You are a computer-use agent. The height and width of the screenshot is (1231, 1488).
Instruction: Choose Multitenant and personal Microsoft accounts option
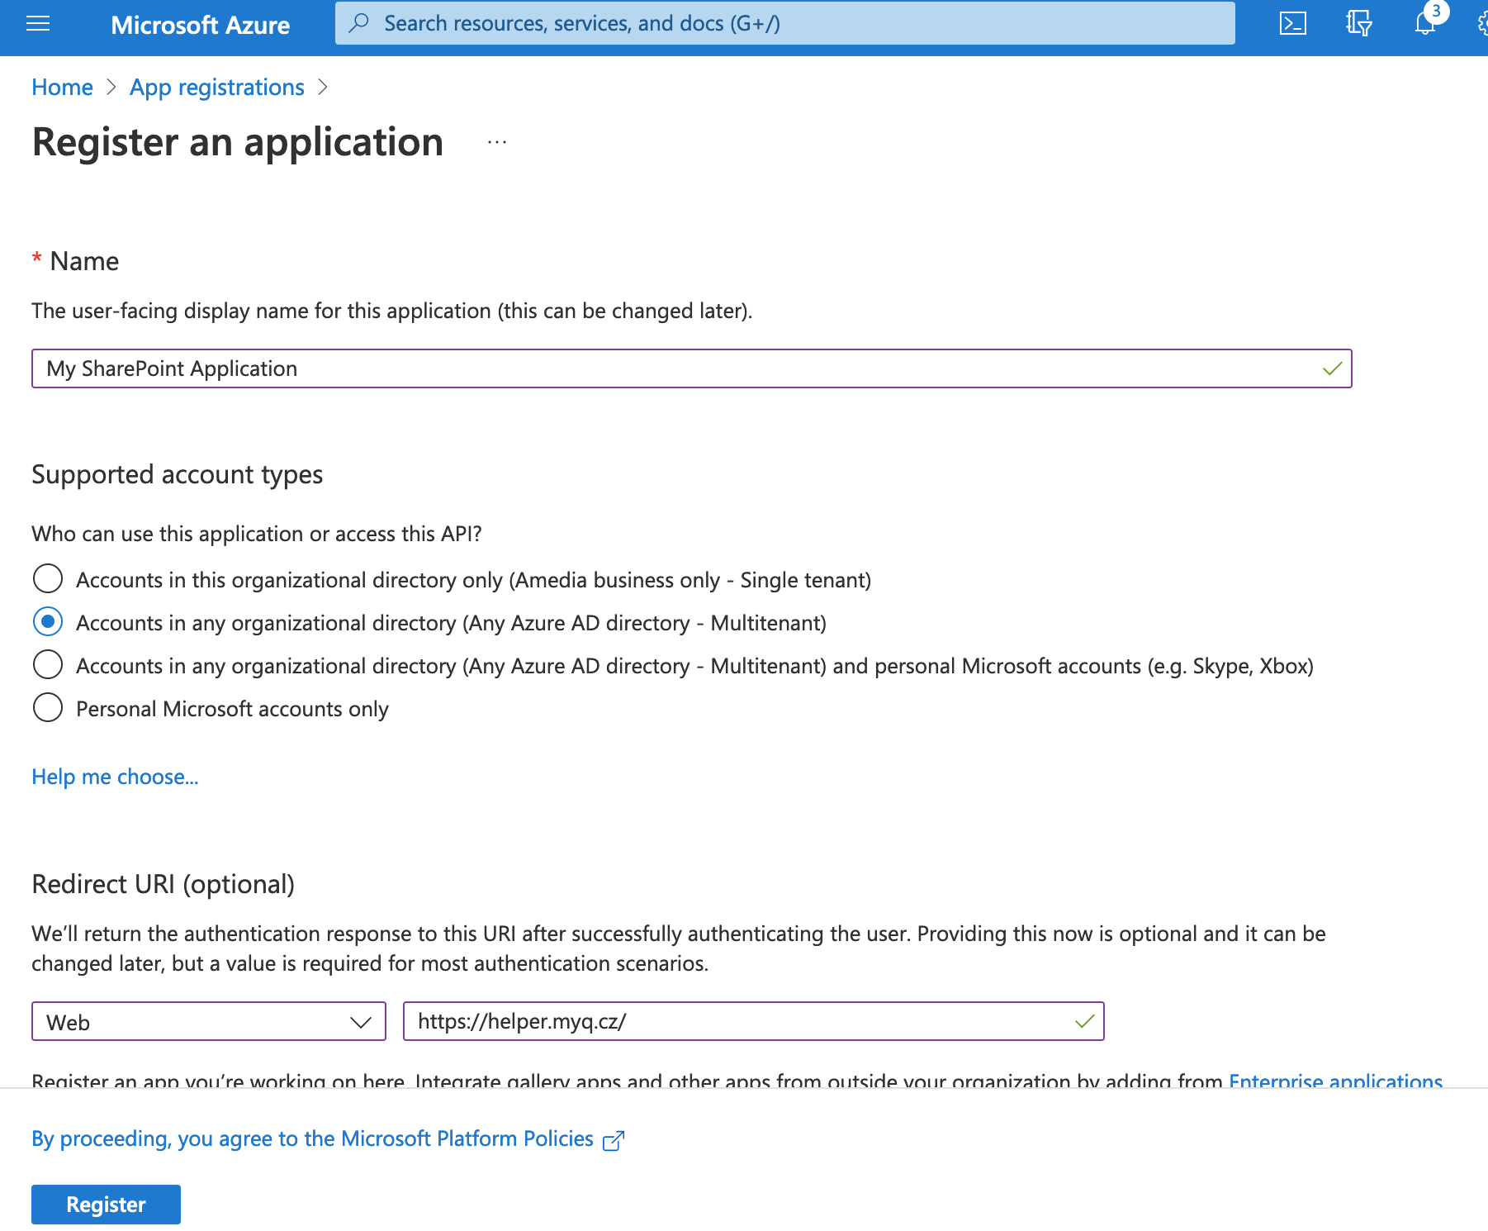coord(48,664)
